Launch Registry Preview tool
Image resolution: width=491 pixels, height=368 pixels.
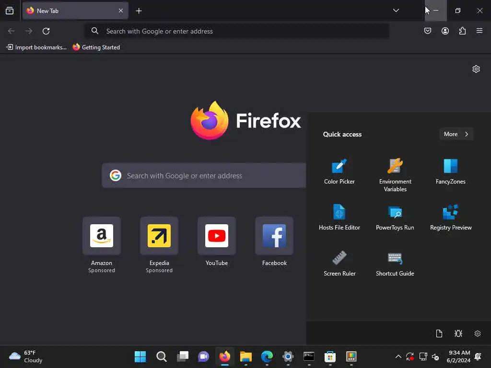click(450, 218)
